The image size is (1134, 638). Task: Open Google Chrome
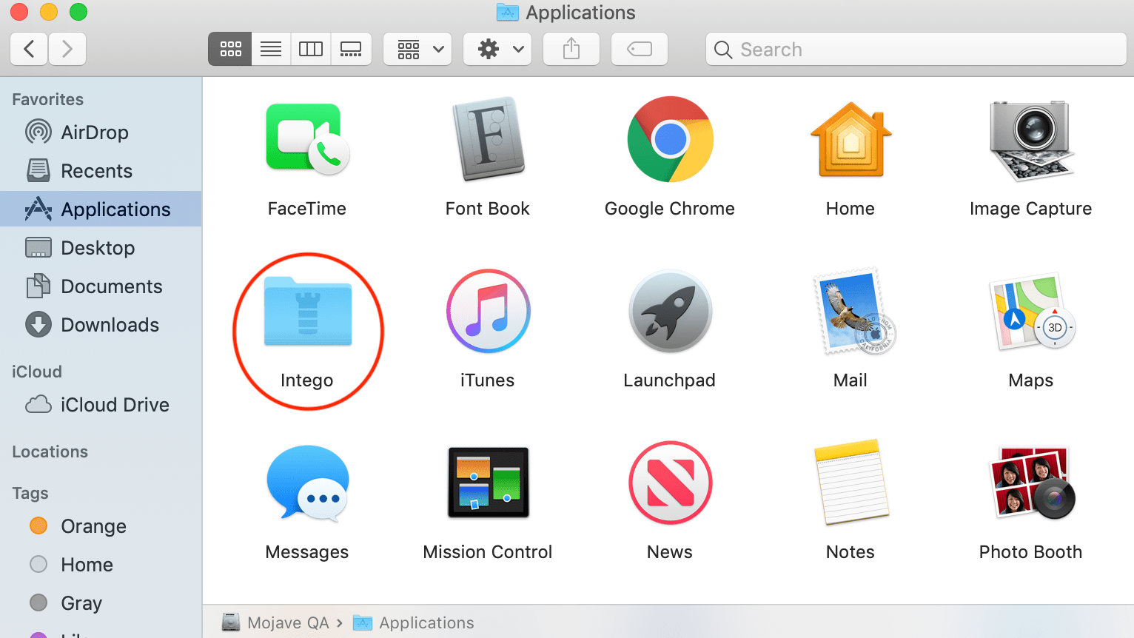click(669, 139)
